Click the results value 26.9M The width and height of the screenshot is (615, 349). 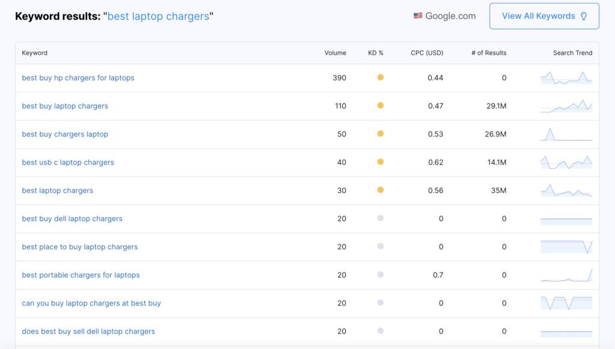pyautogui.click(x=495, y=134)
